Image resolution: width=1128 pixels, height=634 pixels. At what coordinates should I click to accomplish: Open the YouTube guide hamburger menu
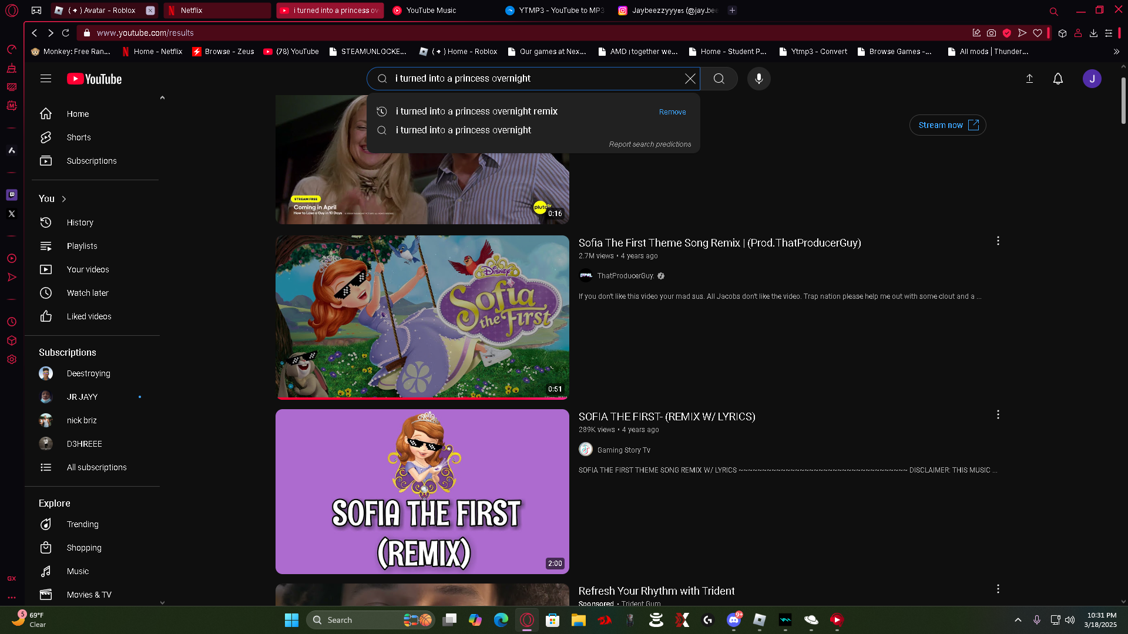click(46, 79)
